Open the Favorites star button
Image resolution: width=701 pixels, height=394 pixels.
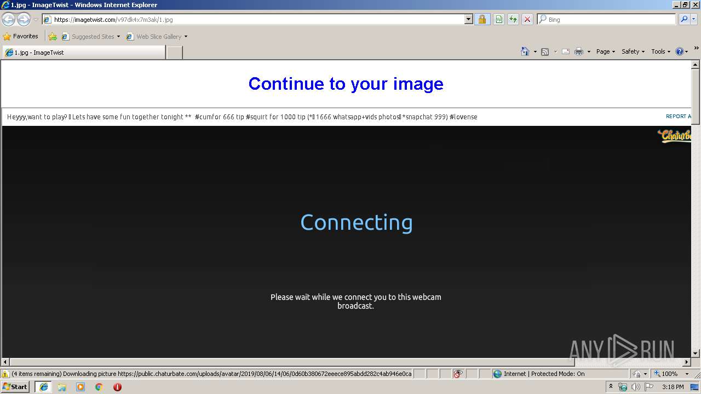21,36
